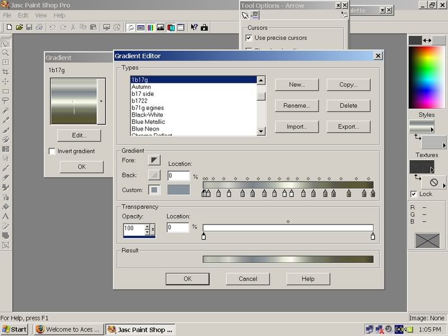This screenshot has width=448, height=336.
Task: Switch to the Cursors and tablet options tab
Action: pyautogui.click(x=254, y=15)
